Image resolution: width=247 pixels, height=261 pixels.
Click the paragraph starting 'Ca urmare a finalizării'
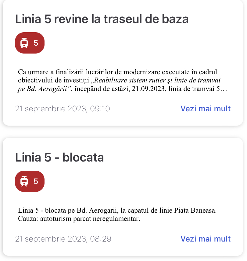click(x=123, y=80)
